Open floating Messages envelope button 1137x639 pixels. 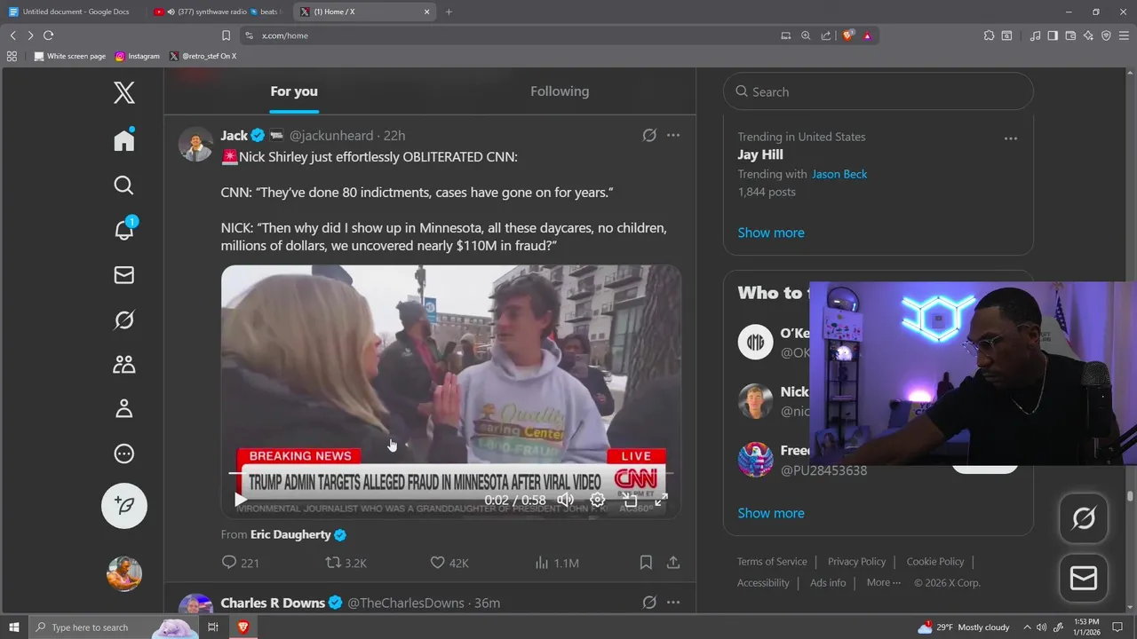[x=1084, y=579]
